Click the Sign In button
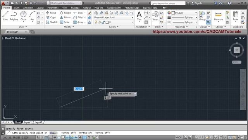The height and width of the screenshot is (140, 248). (x=197, y=3)
